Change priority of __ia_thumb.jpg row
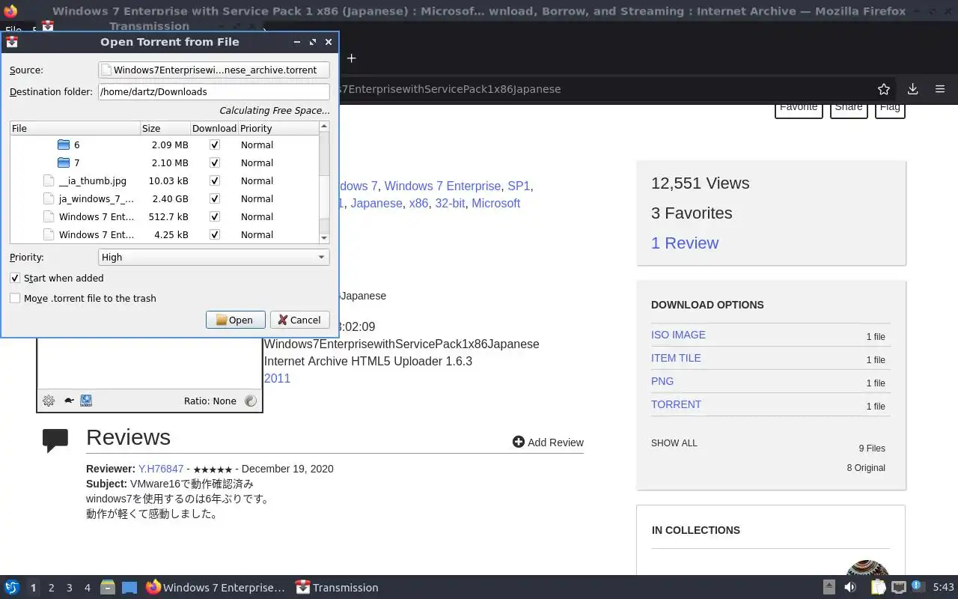The height and width of the screenshot is (599, 958). click(x=257, y=180)
